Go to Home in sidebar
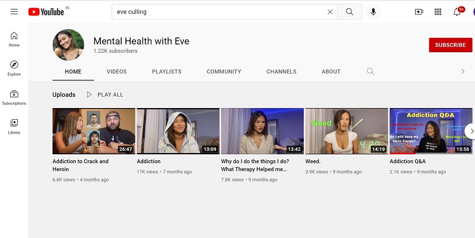Image resolution: width=475 pixels, height=238 pixels. (14, 39)
